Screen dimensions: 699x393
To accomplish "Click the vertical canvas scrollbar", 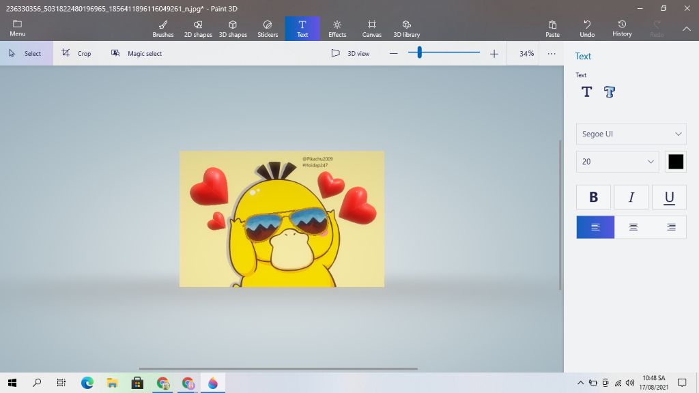I will click(x=560, y=215).
